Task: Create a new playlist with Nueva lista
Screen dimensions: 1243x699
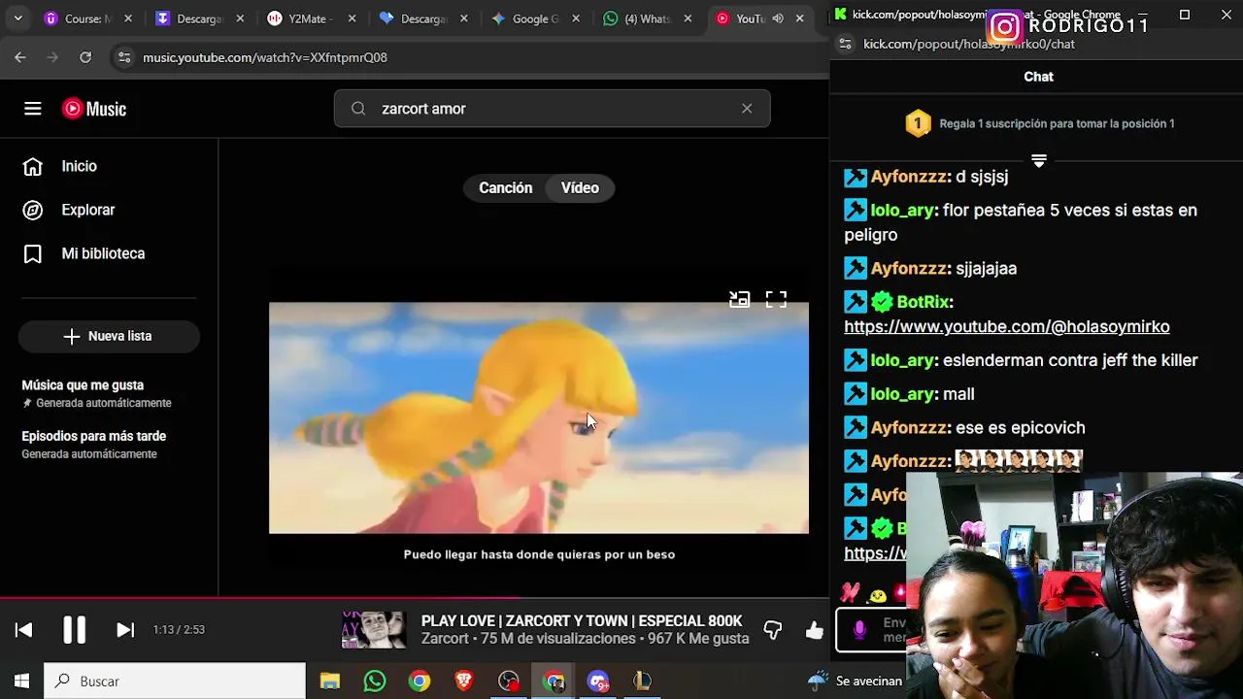Action: click(x=109, y=336)
